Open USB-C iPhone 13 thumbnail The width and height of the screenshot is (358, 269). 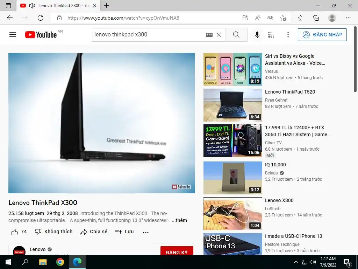(x=232, y=244)
